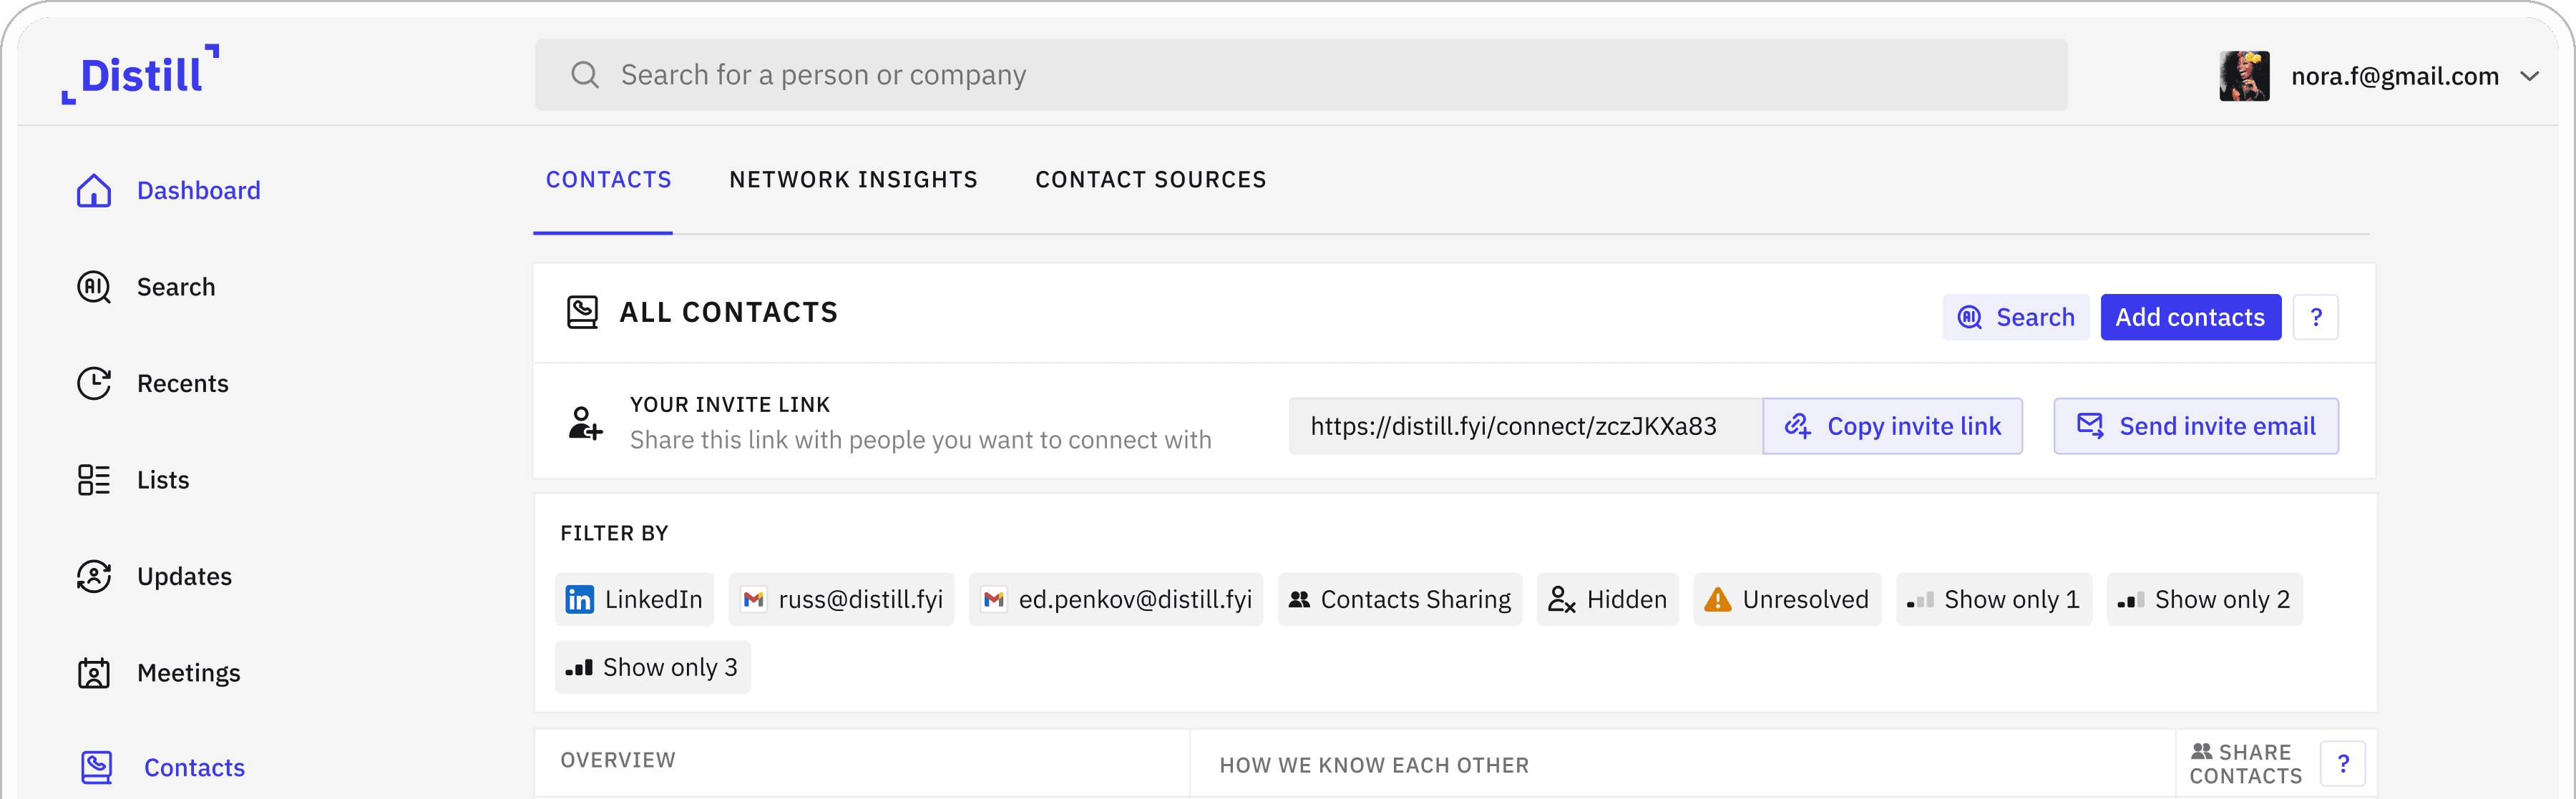Click Send invite email button
Viewport: 2576px width, 799px height.
point(2195,426)
